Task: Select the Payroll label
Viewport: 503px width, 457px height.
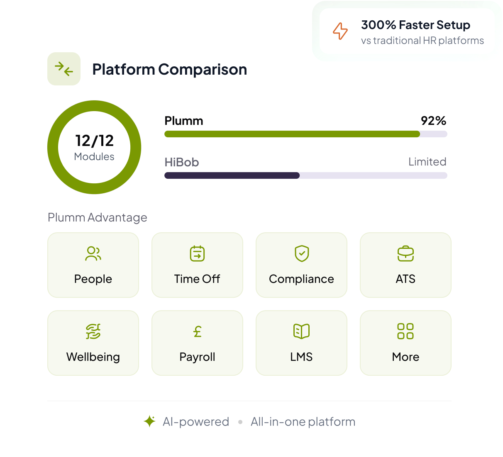Action: 197,357
